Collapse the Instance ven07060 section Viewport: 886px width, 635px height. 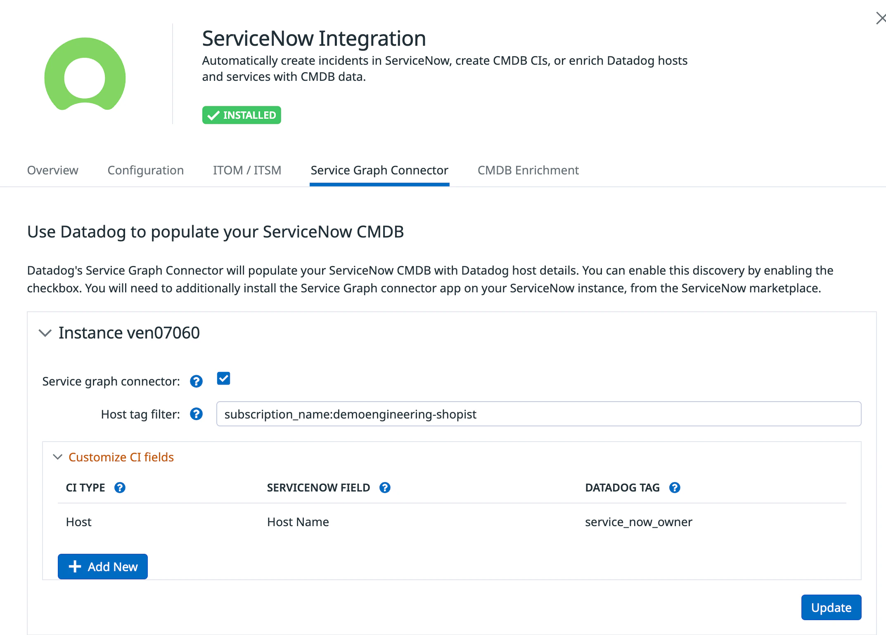(x=45, y=333)
